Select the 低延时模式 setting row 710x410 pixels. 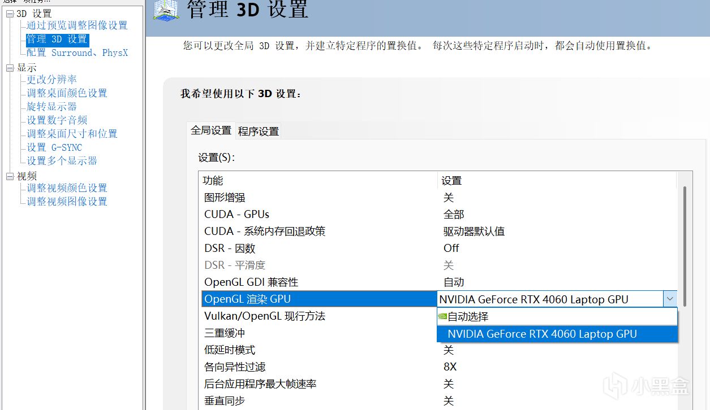tap(439, 350)
